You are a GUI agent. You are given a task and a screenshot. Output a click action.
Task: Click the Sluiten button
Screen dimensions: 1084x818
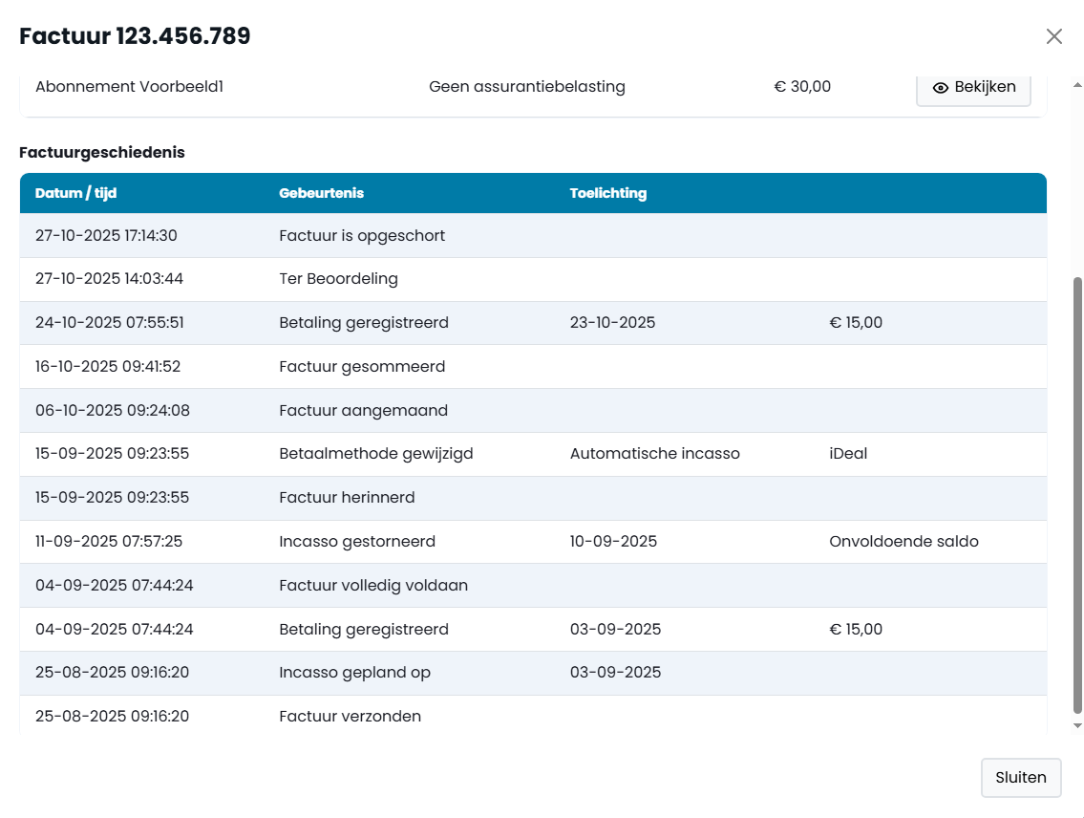coord(1020,777)
